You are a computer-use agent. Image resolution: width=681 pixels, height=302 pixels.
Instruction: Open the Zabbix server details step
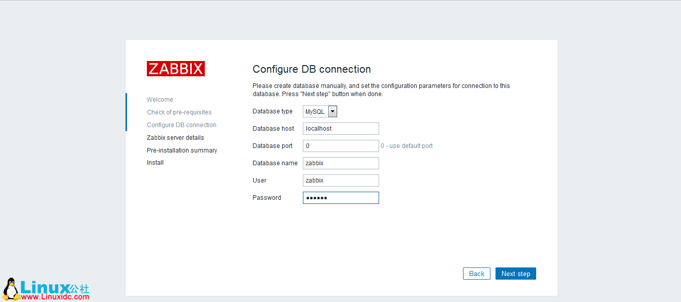(x=175, y=137)
